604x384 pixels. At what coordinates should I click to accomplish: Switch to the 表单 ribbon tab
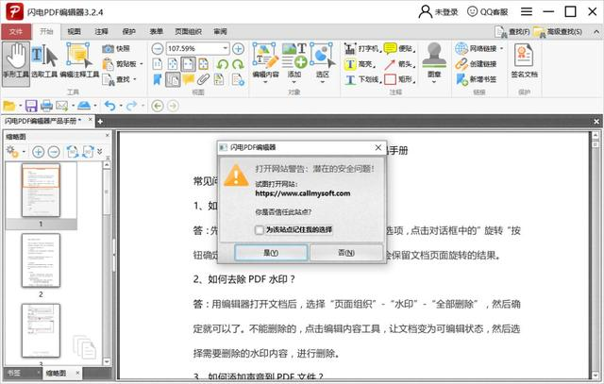tap(156, 31)
